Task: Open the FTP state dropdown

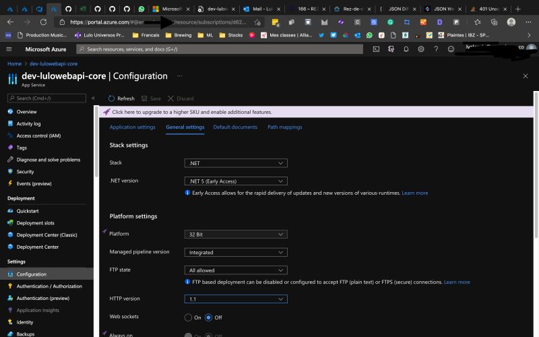Action: pos(236,270)
